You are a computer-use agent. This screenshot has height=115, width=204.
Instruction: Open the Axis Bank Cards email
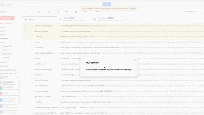coord(113,86)
